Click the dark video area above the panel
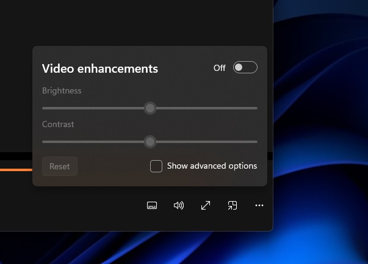 [x=134, y=21]
